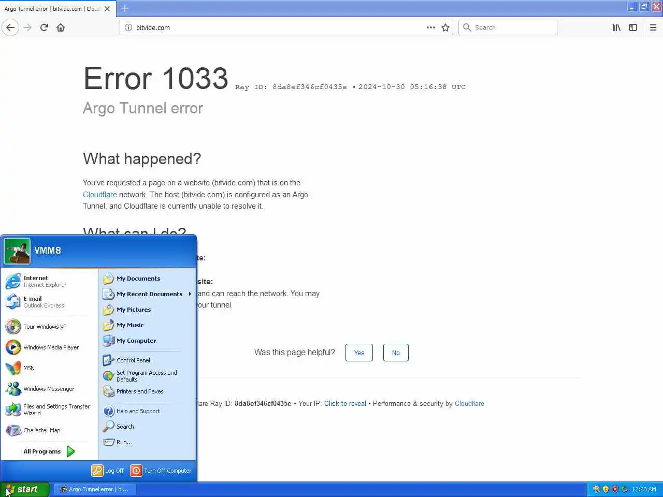
Task: Open the browser home page icon
Action: (x=61, y=27)
